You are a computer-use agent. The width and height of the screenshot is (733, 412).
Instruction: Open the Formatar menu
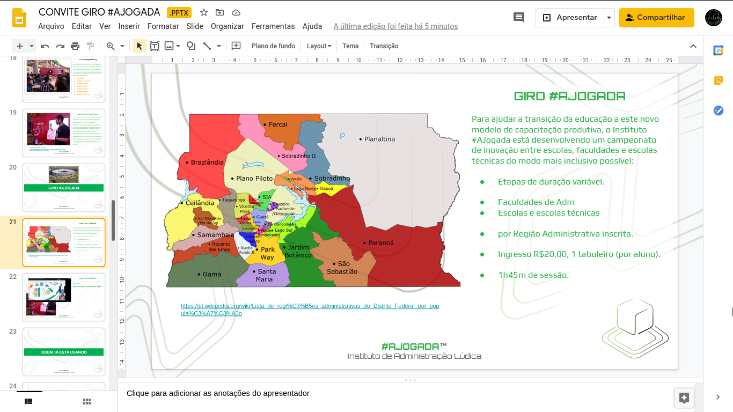(x=163, y=26)
